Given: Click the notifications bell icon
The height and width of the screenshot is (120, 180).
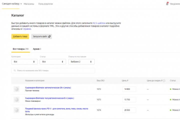Looking at the screenshot, I should click(167, 4).
